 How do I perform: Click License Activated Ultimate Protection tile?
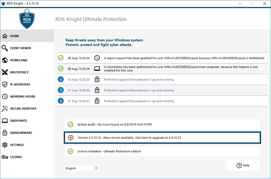162,151
